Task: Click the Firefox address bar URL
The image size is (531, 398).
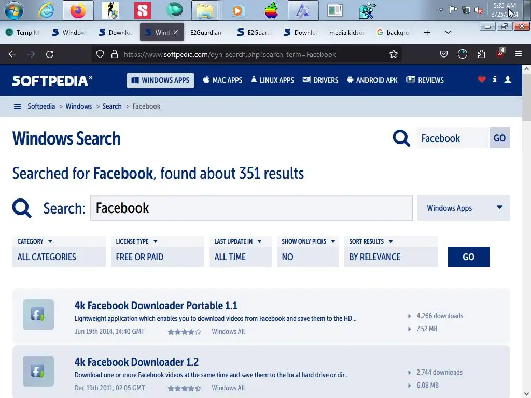Action: pyautogui.click(x=230, y=54)
